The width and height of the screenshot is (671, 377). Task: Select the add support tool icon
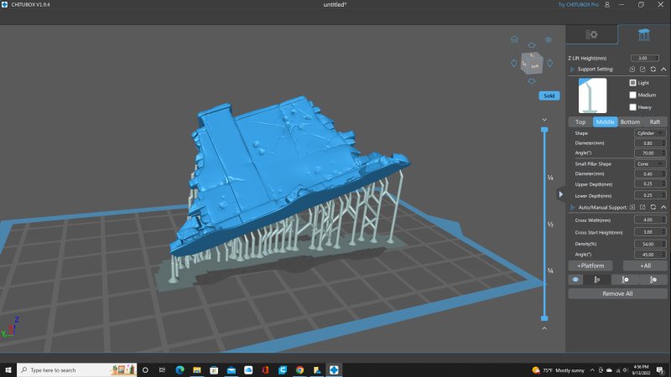(596, 280)
